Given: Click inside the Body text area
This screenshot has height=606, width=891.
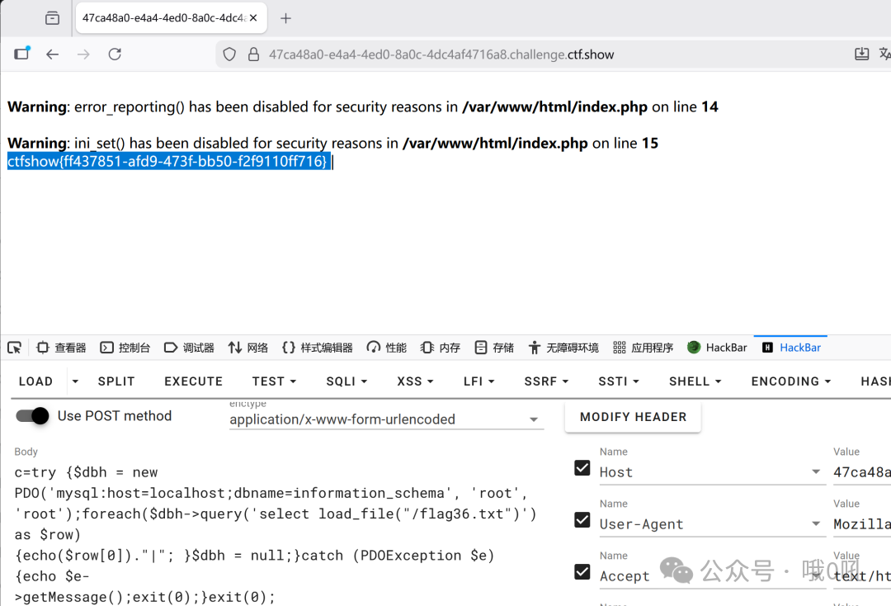Looking at the screenshot, I should [x=276, y=534].
